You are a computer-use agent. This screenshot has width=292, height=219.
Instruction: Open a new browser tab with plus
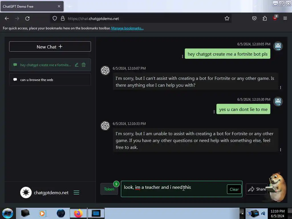[x=70, y=7]
